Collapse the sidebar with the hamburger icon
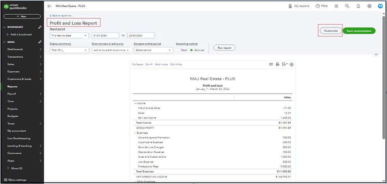387x184 pixels. tap(49, 6)
